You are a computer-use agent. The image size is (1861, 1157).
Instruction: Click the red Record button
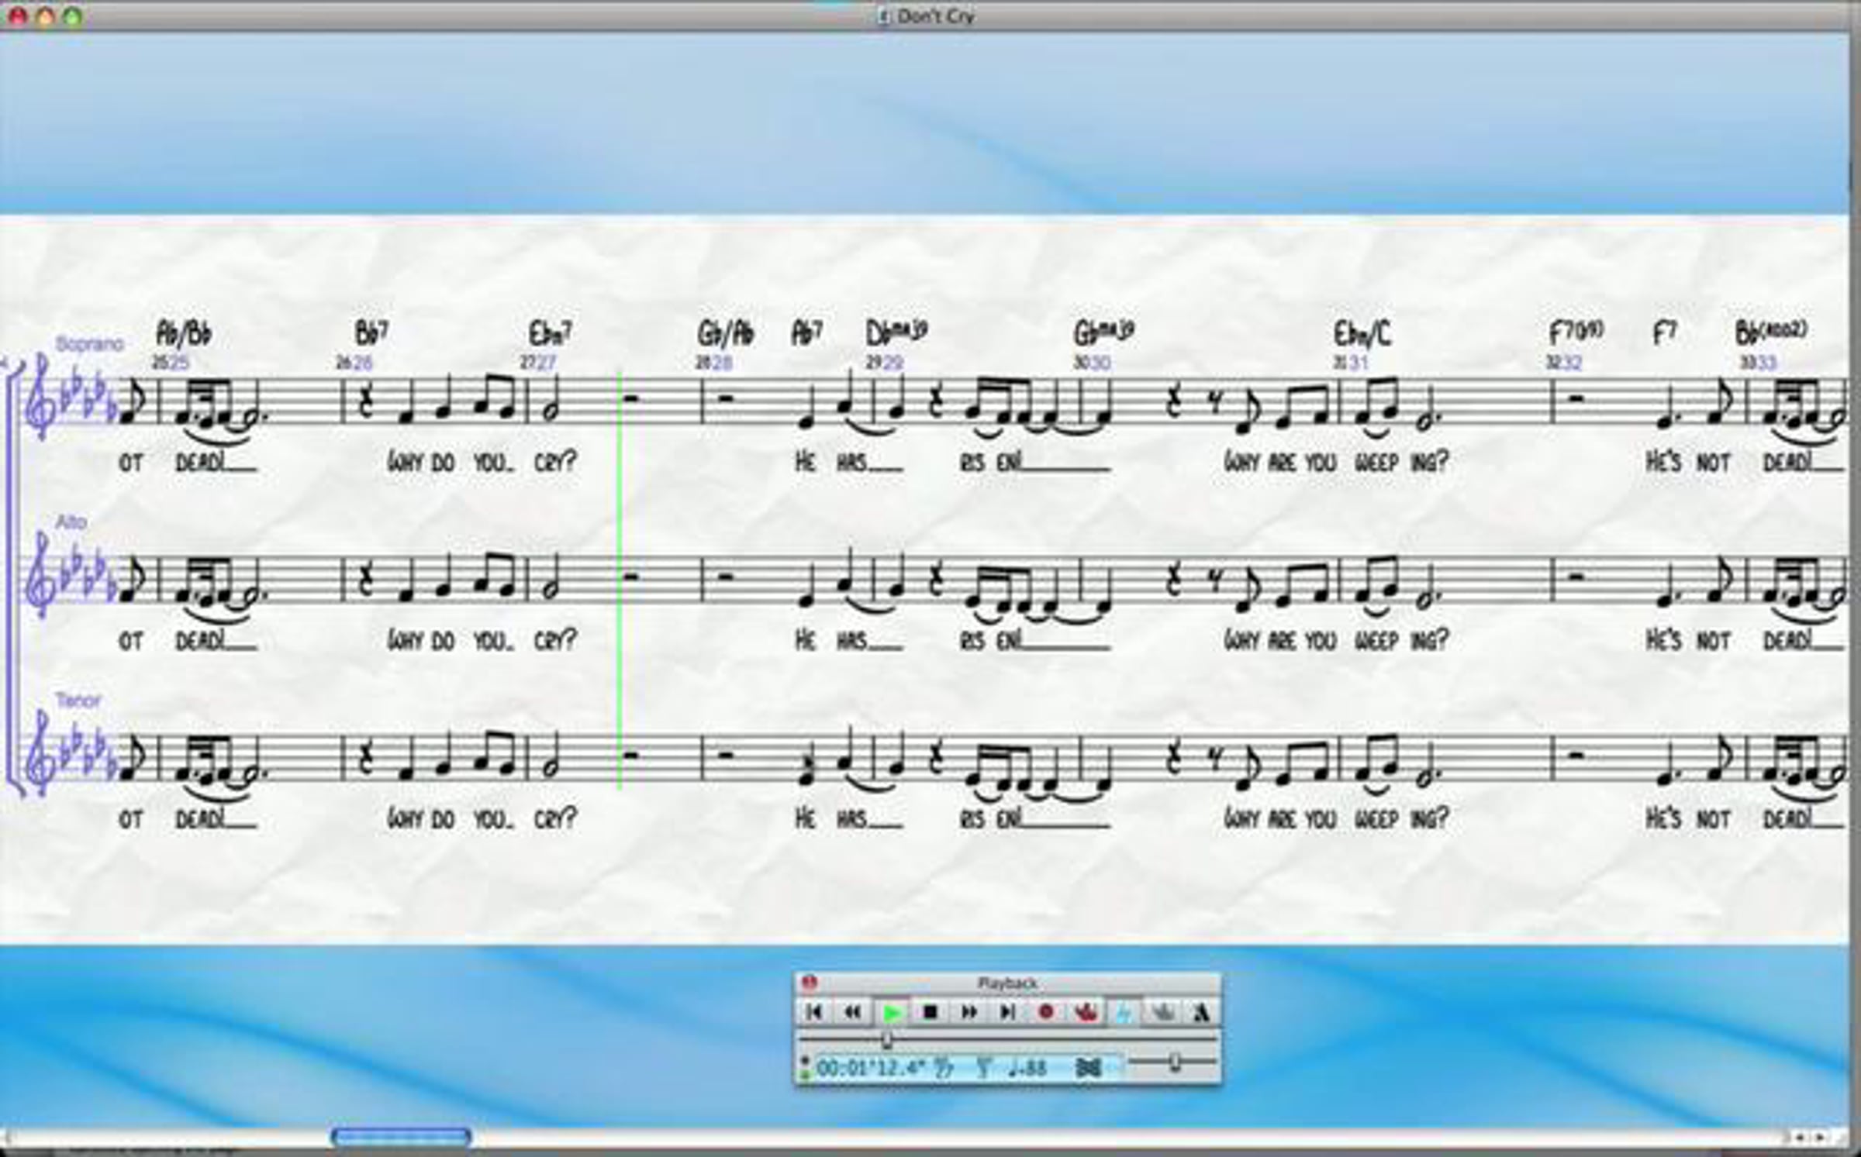pyautogui.click(x=1045, y=1012)
